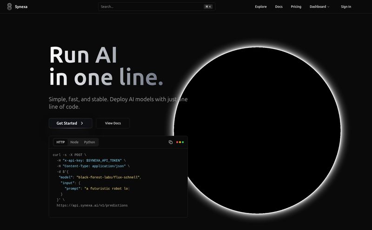Image resolution: width=372 pixels, height=230 pixels.
Task: Click the ⌘K shortcut badge
Action: pyautogui.click(x=208, y=6)
